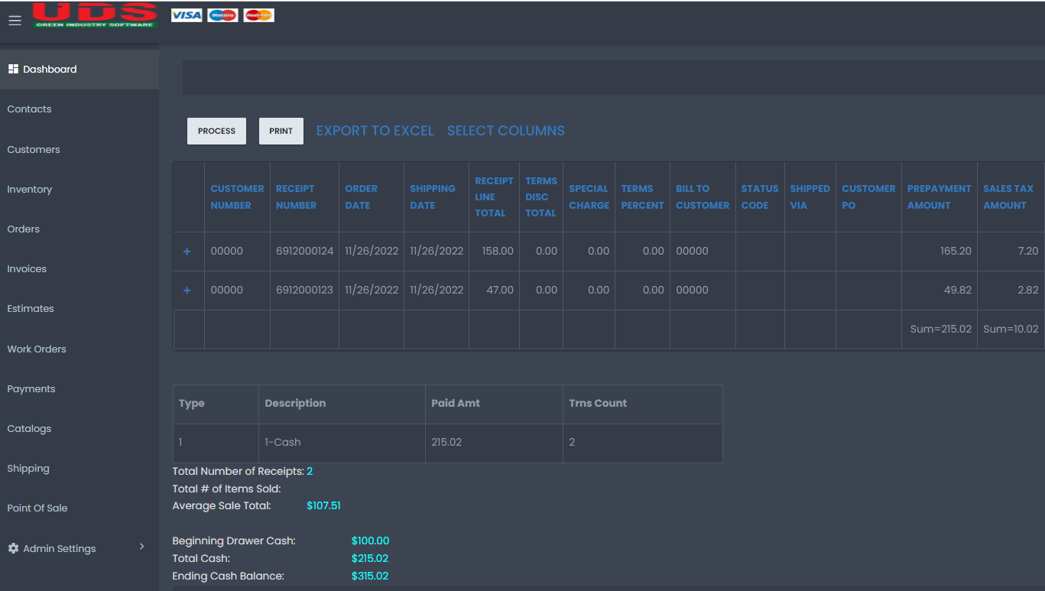The height and width of the screenshot is (591, 1045).
Task: Sort by PREPAYMENT AMOUNT column header
Action: pyautogui.click(x=939, y=196)
